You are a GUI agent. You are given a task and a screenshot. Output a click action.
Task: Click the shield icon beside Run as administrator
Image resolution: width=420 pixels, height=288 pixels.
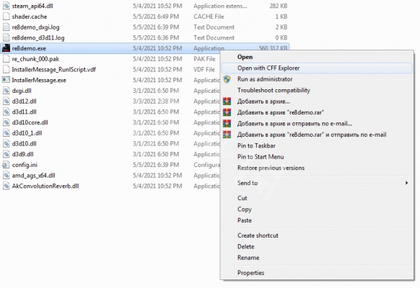[x=227, y=79]
